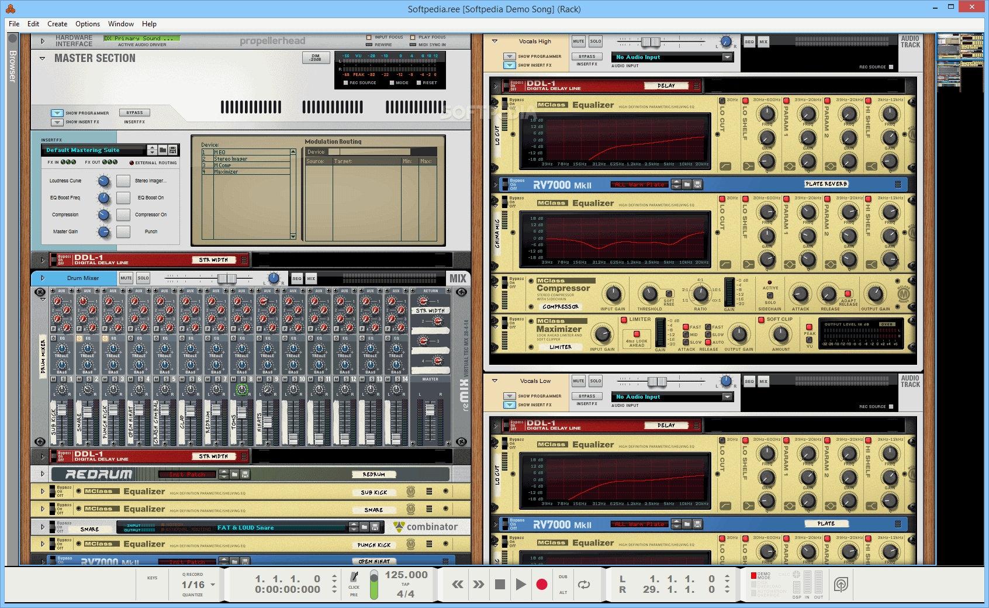Open the Window menu
Viewport: 989px width, 608px height.
click(x=121, y=24)
